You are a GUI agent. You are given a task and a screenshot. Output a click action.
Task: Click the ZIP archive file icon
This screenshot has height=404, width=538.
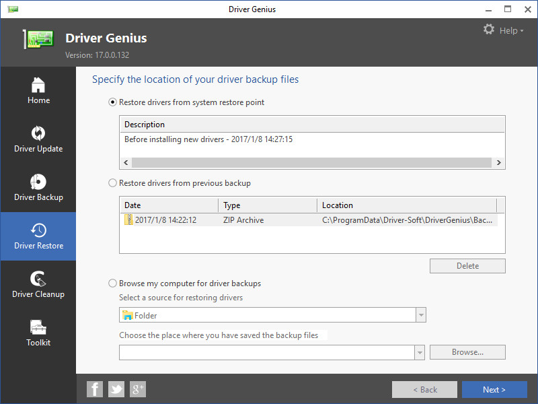[x=128, y=220]
